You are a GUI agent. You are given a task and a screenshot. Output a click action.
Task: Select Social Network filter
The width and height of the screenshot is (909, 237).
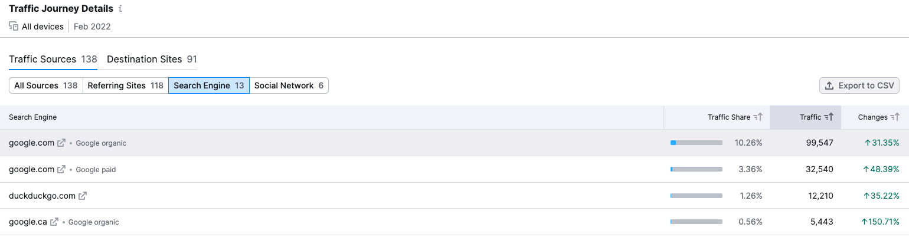(289, 85)
